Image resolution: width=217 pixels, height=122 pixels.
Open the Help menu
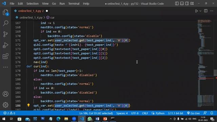pos(86,4)
